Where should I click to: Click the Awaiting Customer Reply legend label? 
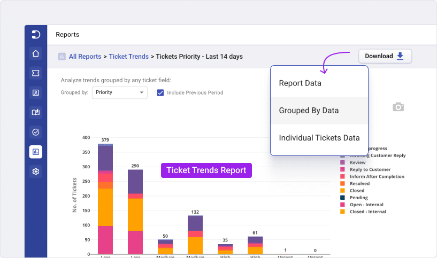pos(378,155)
